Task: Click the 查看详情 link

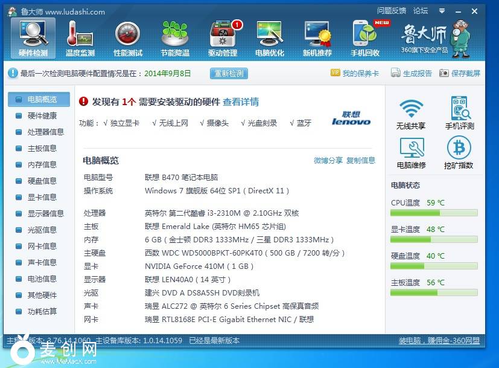Action: tap(241, 102)
